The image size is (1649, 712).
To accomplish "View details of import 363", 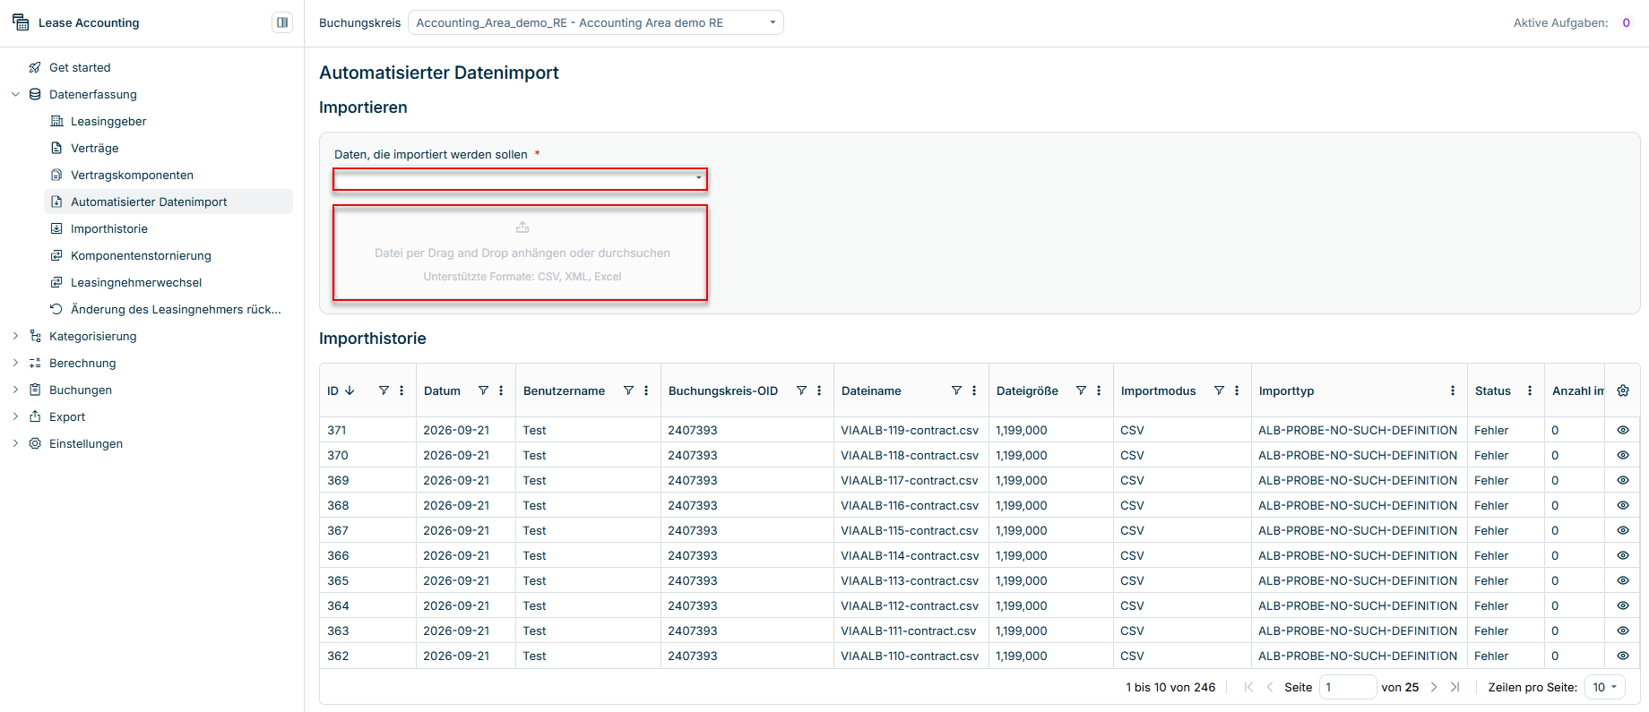I will (x=1623, y=631).
